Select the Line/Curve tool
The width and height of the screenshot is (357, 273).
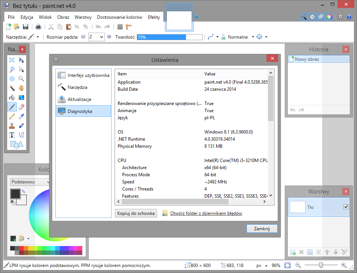coord(21,135)
